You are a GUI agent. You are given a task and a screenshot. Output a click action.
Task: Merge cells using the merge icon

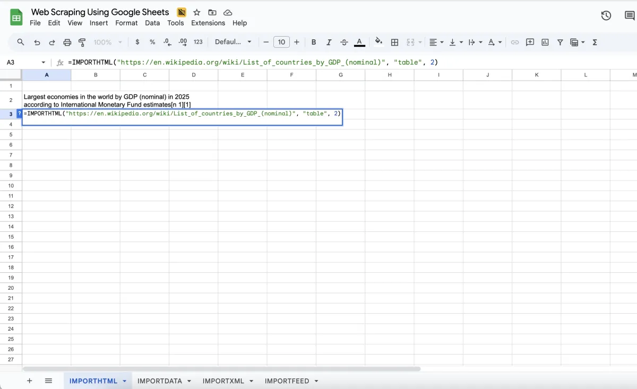tap(410, 42)
